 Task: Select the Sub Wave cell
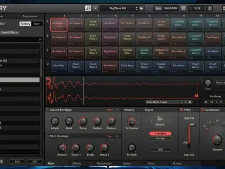[213, 53]
